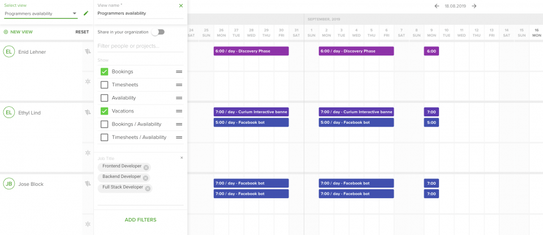Image resolution: width=543 pixels, height=235 pixels.
Task: Click the Job Title filter label
Action: 106,159
